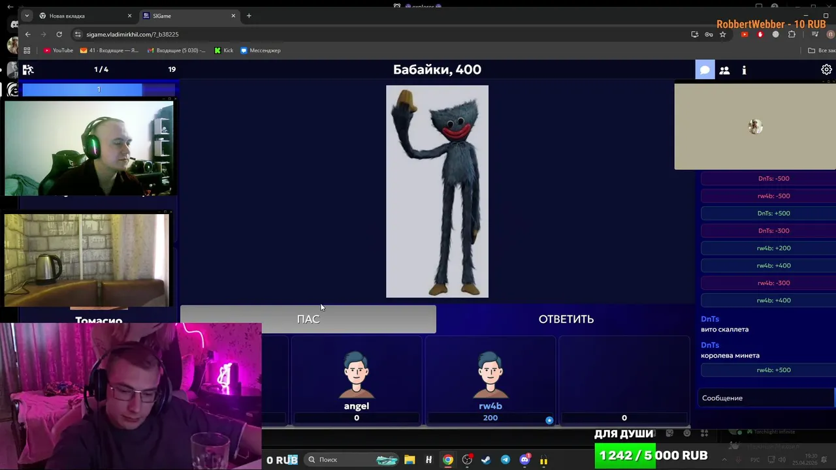Reload the SIGame page
The width and height of the screenshot is (836, 470).
click(59, 34)
